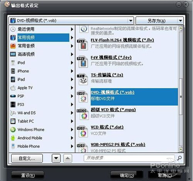The height and width of the screenshot is (181, 193).
Task: Click the F4V file format icon
Action: 83,62
